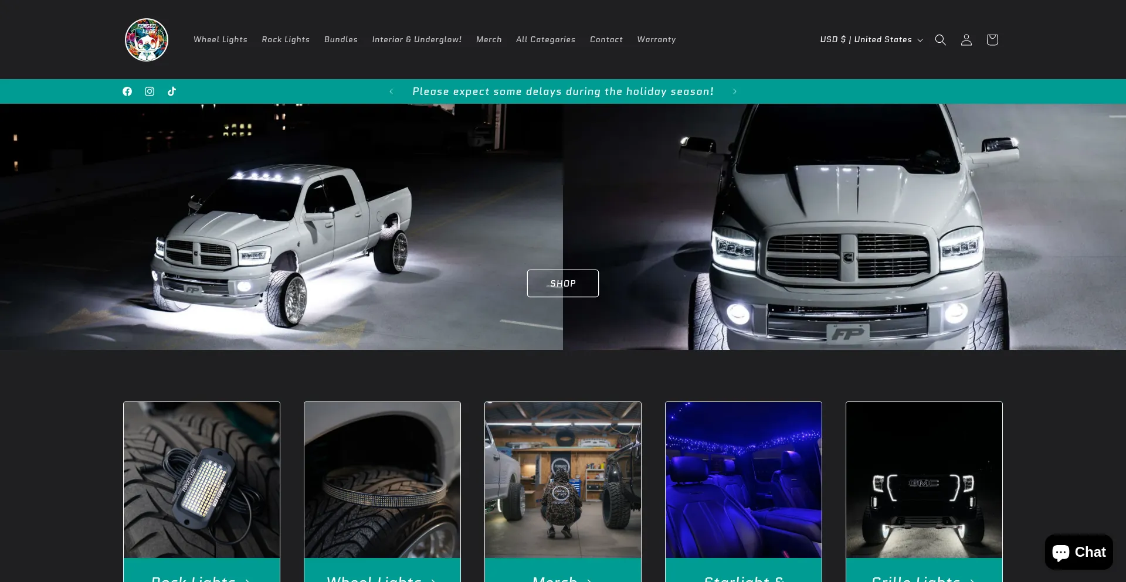This screenshot has height=582, width=1126.
Task: Show previous announcement with left arrow
Action: pyautogui.click(x=391, y=91)
